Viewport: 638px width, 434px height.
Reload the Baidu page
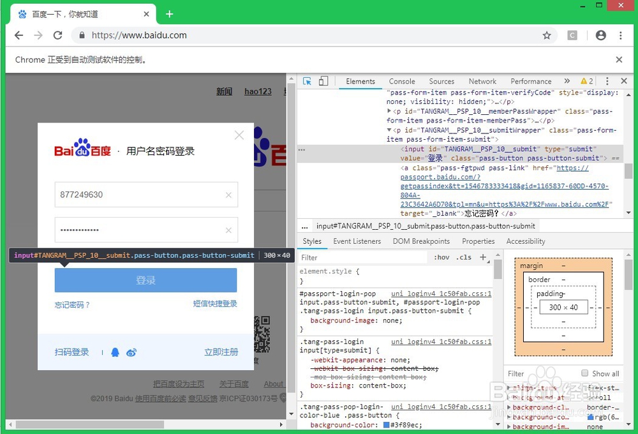tap(58, 35)
